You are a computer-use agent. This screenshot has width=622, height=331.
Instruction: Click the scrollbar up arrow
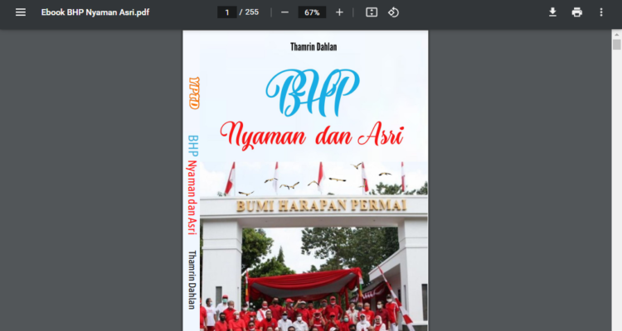point(616,34)
